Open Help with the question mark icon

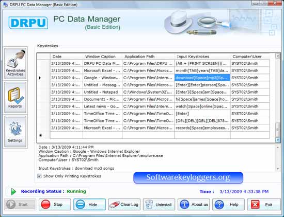point(229,204)
